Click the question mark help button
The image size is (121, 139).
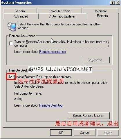click(113, 2)
